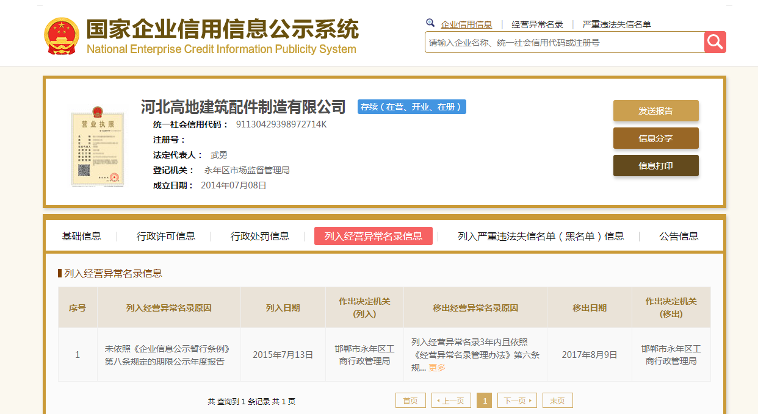Expand the removal reason via 更多

tap(437, 368)
